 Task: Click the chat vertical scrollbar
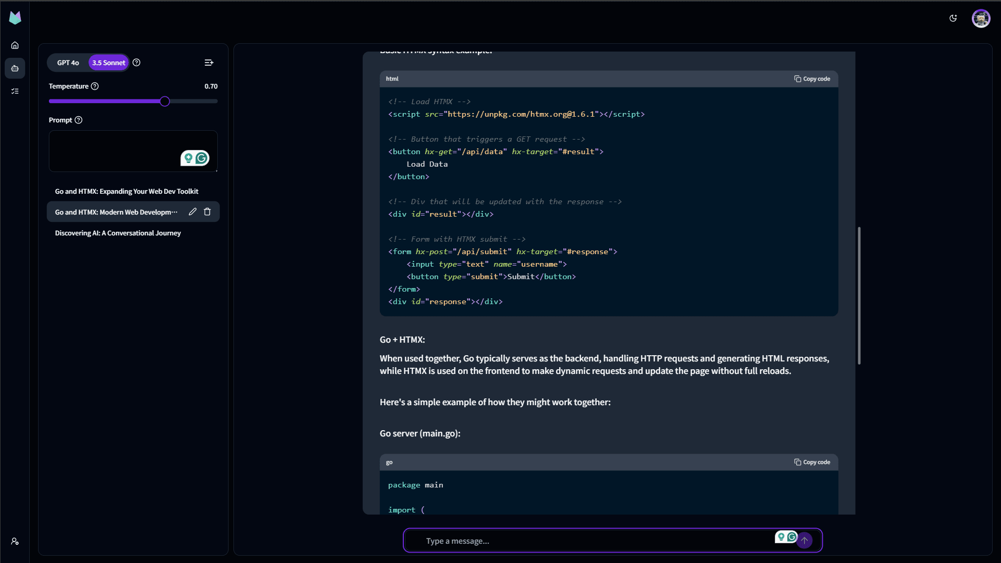pos(859,296)
